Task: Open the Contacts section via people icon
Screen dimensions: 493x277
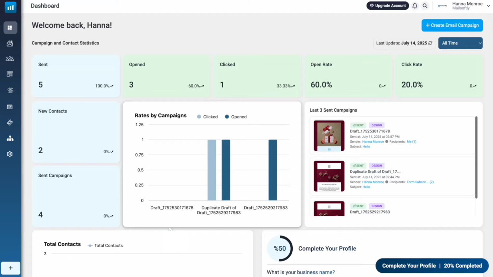Action: 10,58
